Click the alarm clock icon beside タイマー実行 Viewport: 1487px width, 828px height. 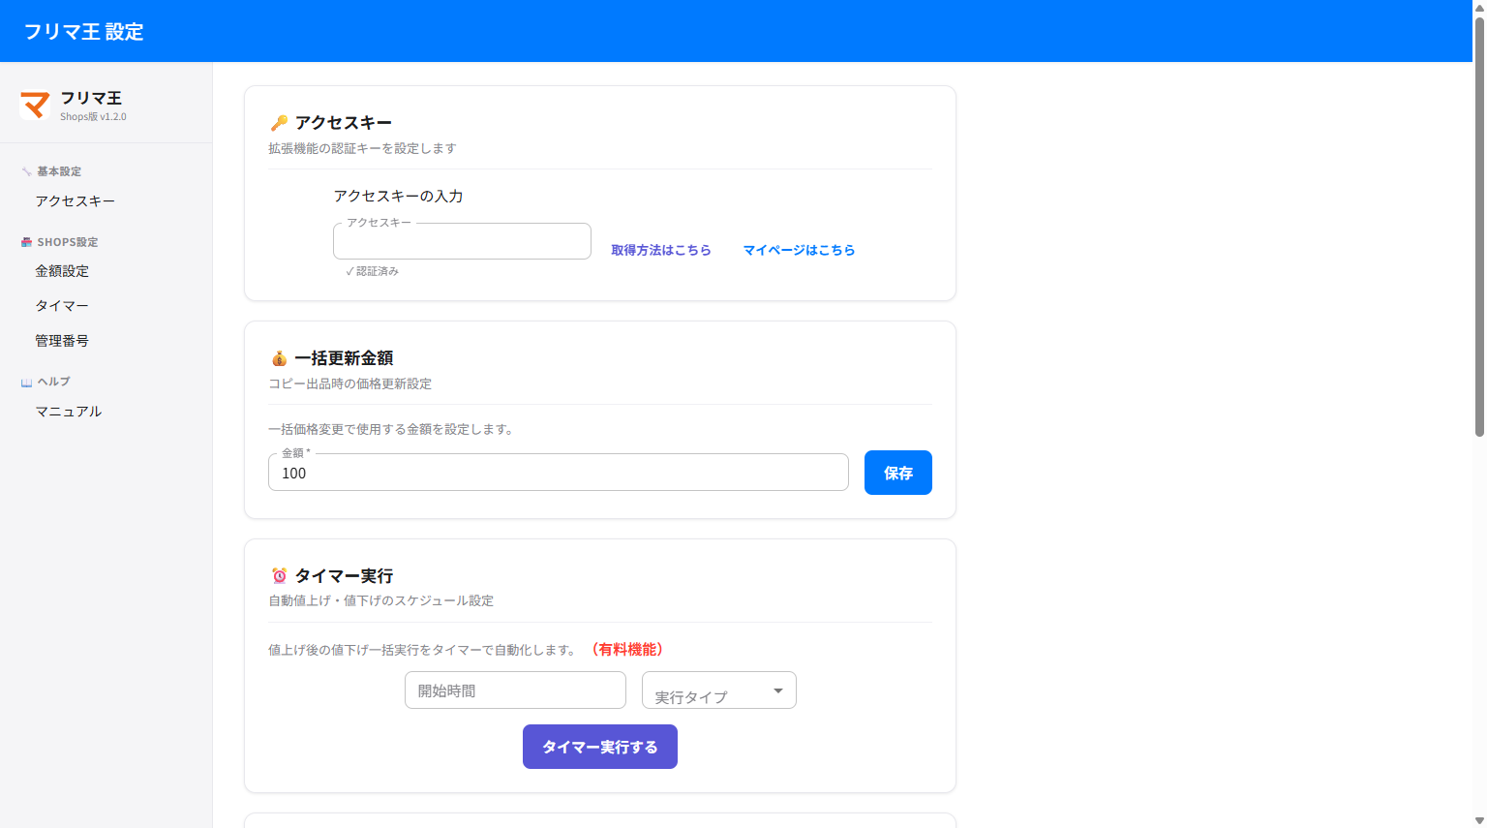point(278,575)
